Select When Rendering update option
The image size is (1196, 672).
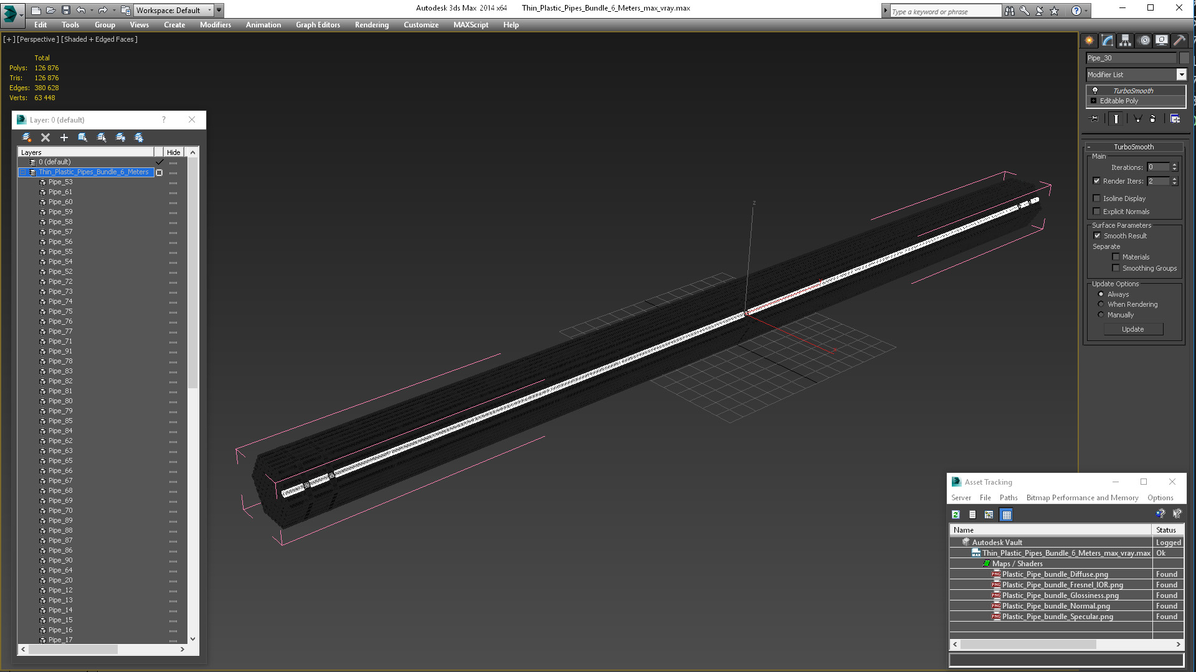point(1101,304)
